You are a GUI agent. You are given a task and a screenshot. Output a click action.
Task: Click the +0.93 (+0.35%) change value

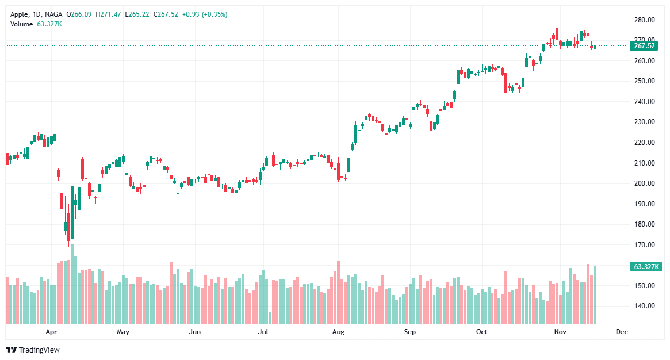(205, 14)
